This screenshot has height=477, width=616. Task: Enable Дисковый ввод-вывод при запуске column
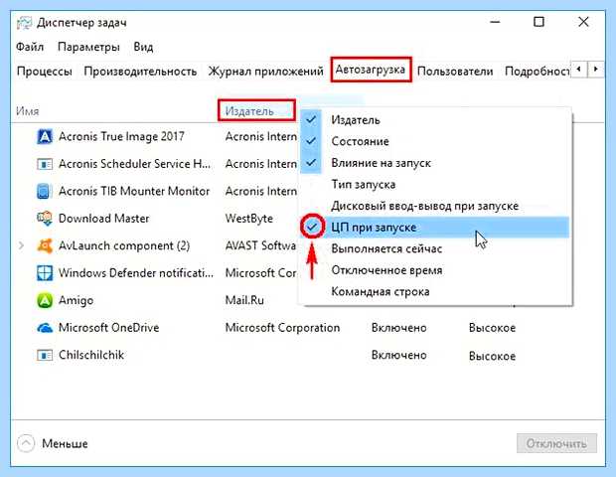click(434, 206)
